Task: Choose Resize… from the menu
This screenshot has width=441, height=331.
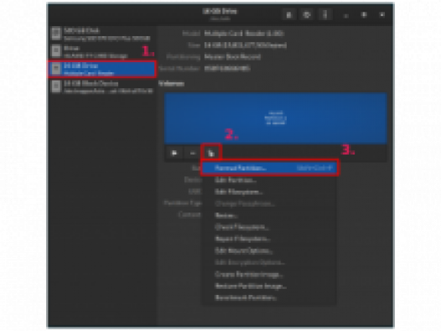Action: pos(269,216)
